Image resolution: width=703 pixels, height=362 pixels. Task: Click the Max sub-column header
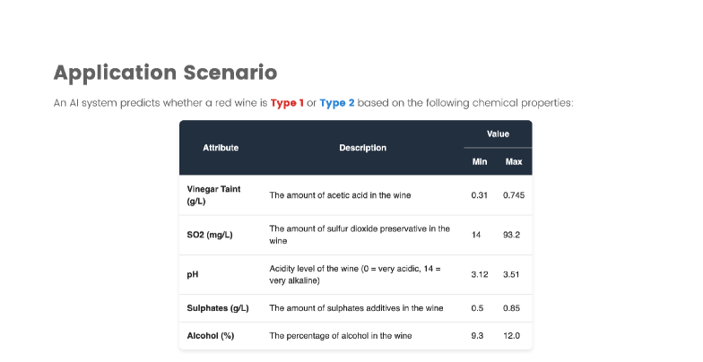tap(514, 162)
